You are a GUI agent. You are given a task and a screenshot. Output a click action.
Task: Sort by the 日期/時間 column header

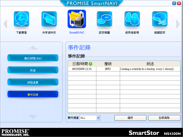[82, 64]
